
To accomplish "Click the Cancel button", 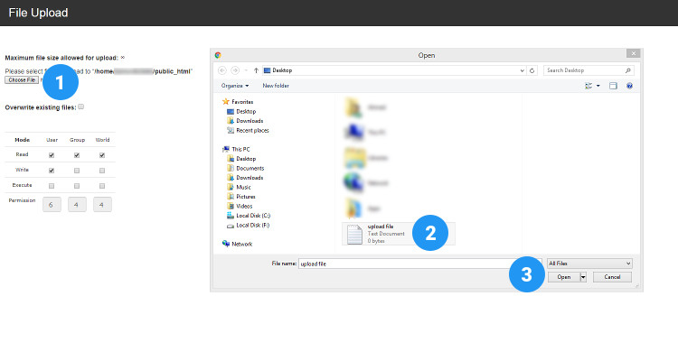I will 612,277.
